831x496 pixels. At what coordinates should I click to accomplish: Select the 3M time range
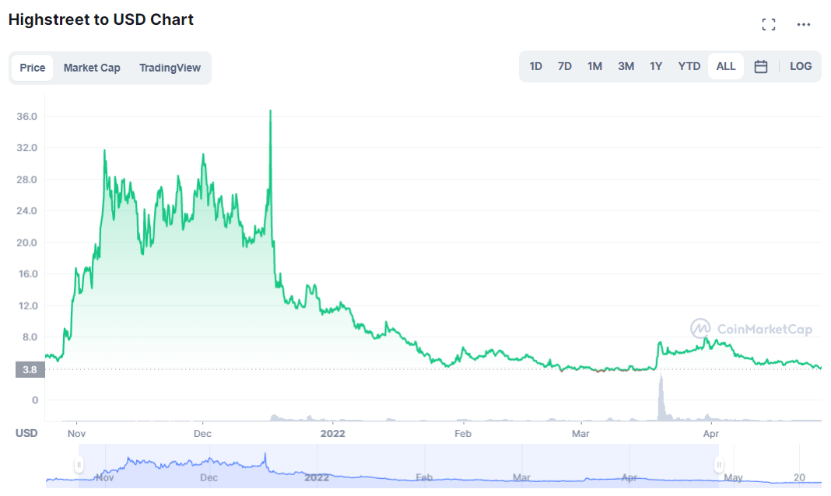point(626,66)
